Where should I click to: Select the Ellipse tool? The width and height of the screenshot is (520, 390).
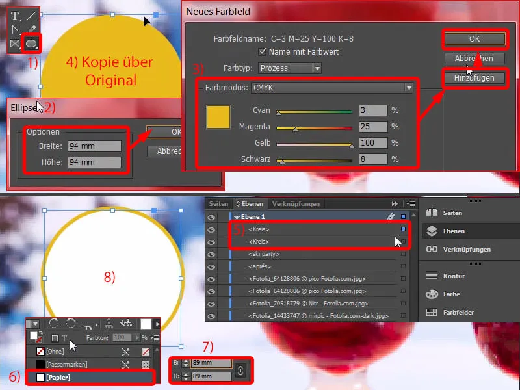31,44
